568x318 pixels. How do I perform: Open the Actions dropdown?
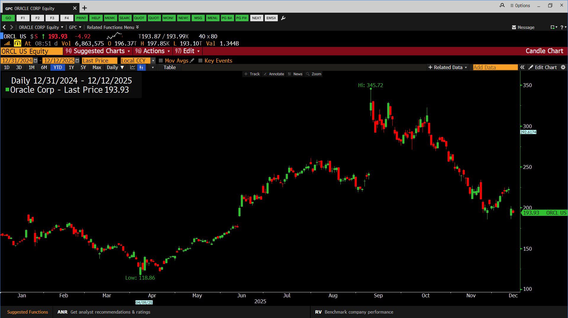click(x=153, y=51)
